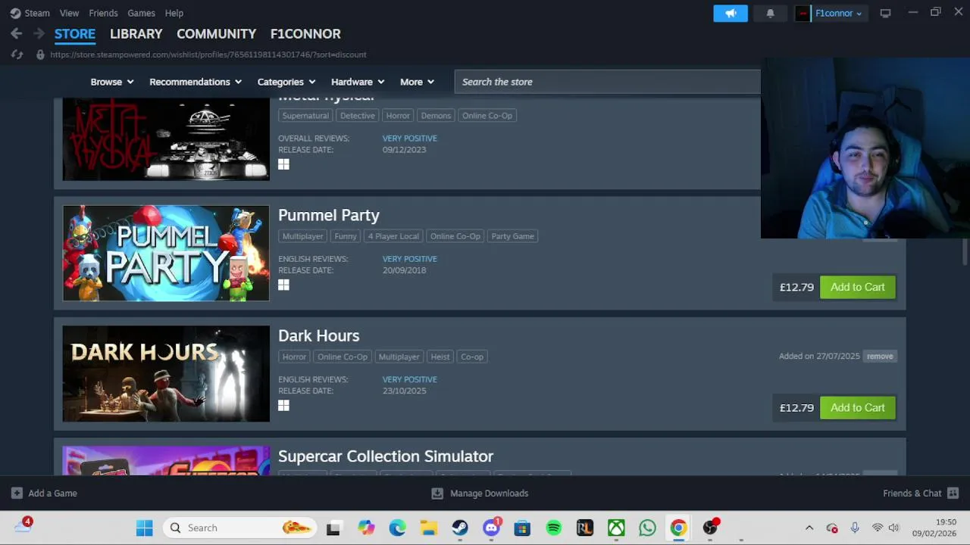Screen dimensions: 970x545
Task: Switch to the LIBRARY tab
Action: [x=136, y=34]
